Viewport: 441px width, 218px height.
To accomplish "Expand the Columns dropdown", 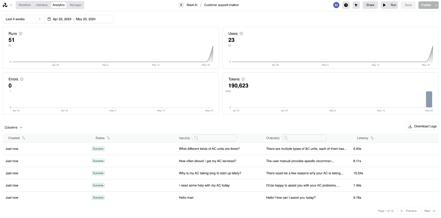I will click(x=14, y=127).
